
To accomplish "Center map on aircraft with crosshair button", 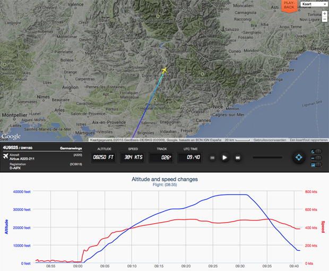I will point(299,157).
